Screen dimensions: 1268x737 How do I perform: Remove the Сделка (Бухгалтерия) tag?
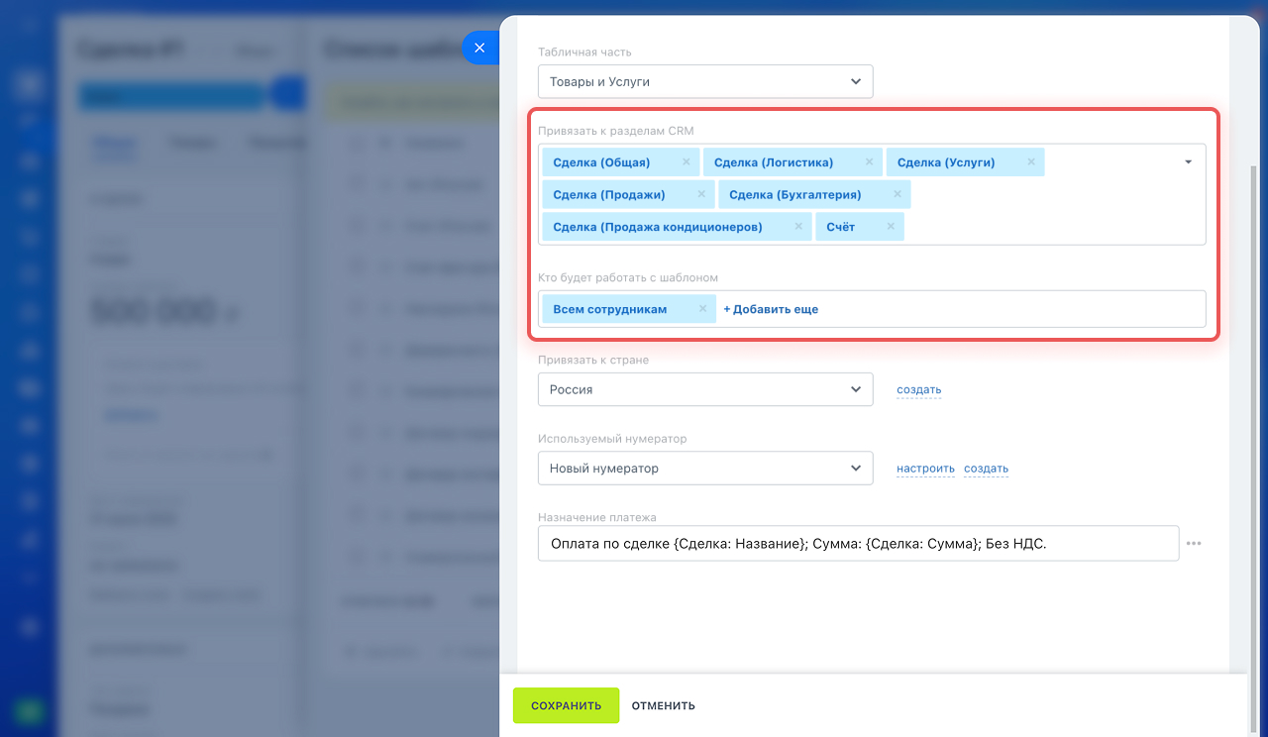(897, 194)
